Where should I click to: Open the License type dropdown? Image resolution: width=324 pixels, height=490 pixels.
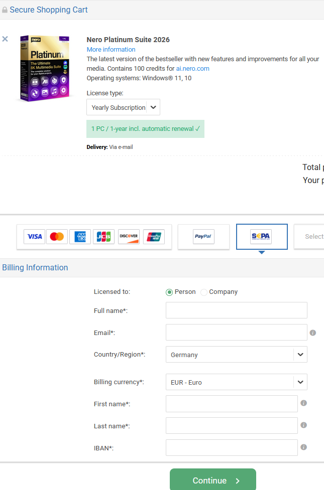[x=124, y=107]
